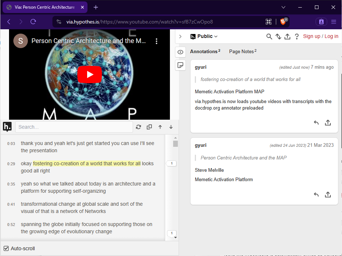Toggle the Auto-scroll checkbox

pos(6,248)
